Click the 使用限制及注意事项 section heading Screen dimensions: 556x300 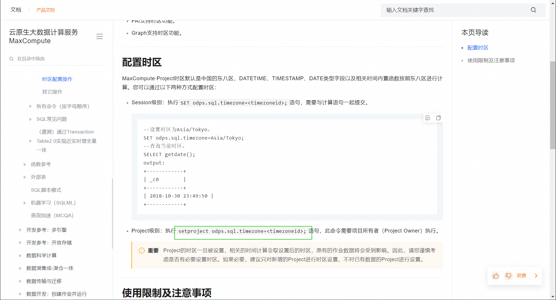[x=167, y=293]
